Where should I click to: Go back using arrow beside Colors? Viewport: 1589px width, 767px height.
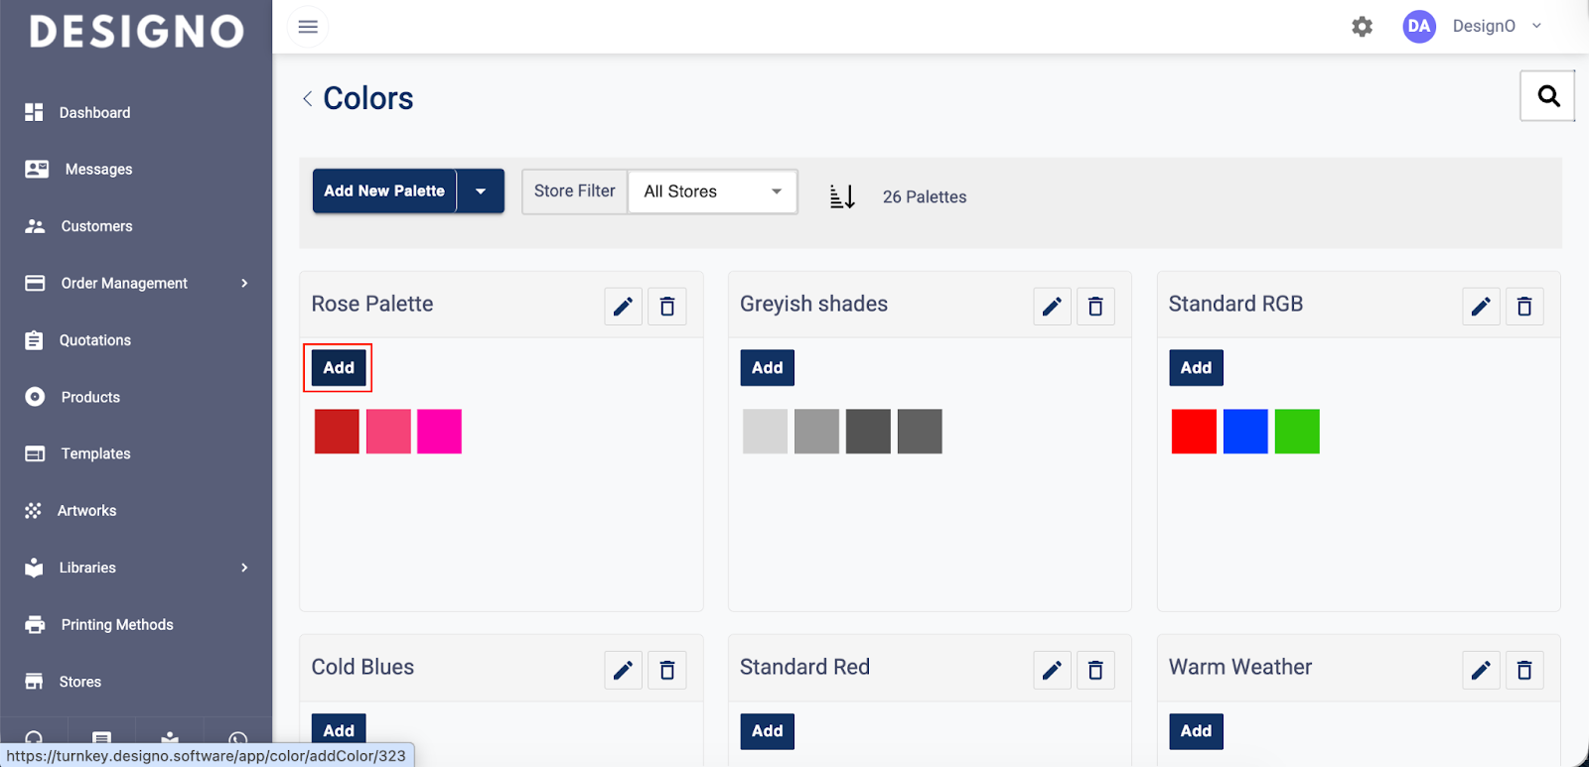(308, 98)
